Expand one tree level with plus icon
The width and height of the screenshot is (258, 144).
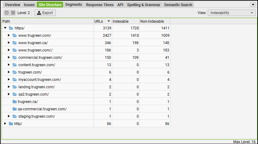pos(13,13)
